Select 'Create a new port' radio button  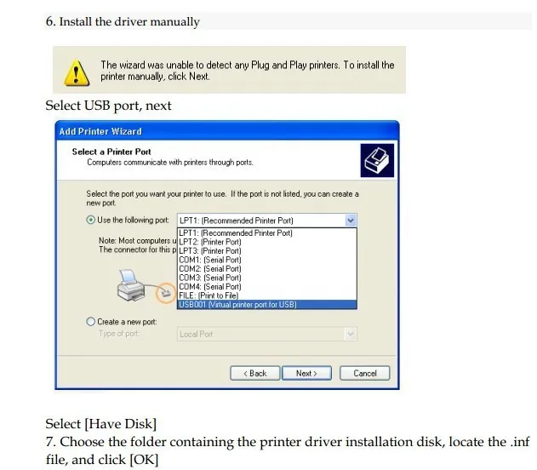coord(91,322)
